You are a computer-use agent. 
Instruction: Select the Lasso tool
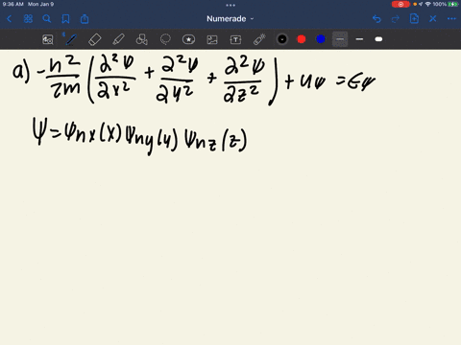coord(165,39)
